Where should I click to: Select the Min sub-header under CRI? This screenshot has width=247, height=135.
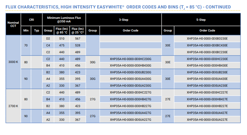coord(26,31)
